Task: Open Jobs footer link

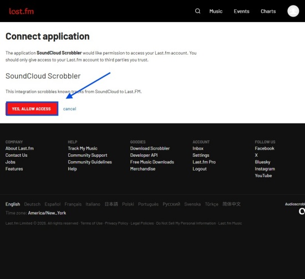Action: coord(11,162)
